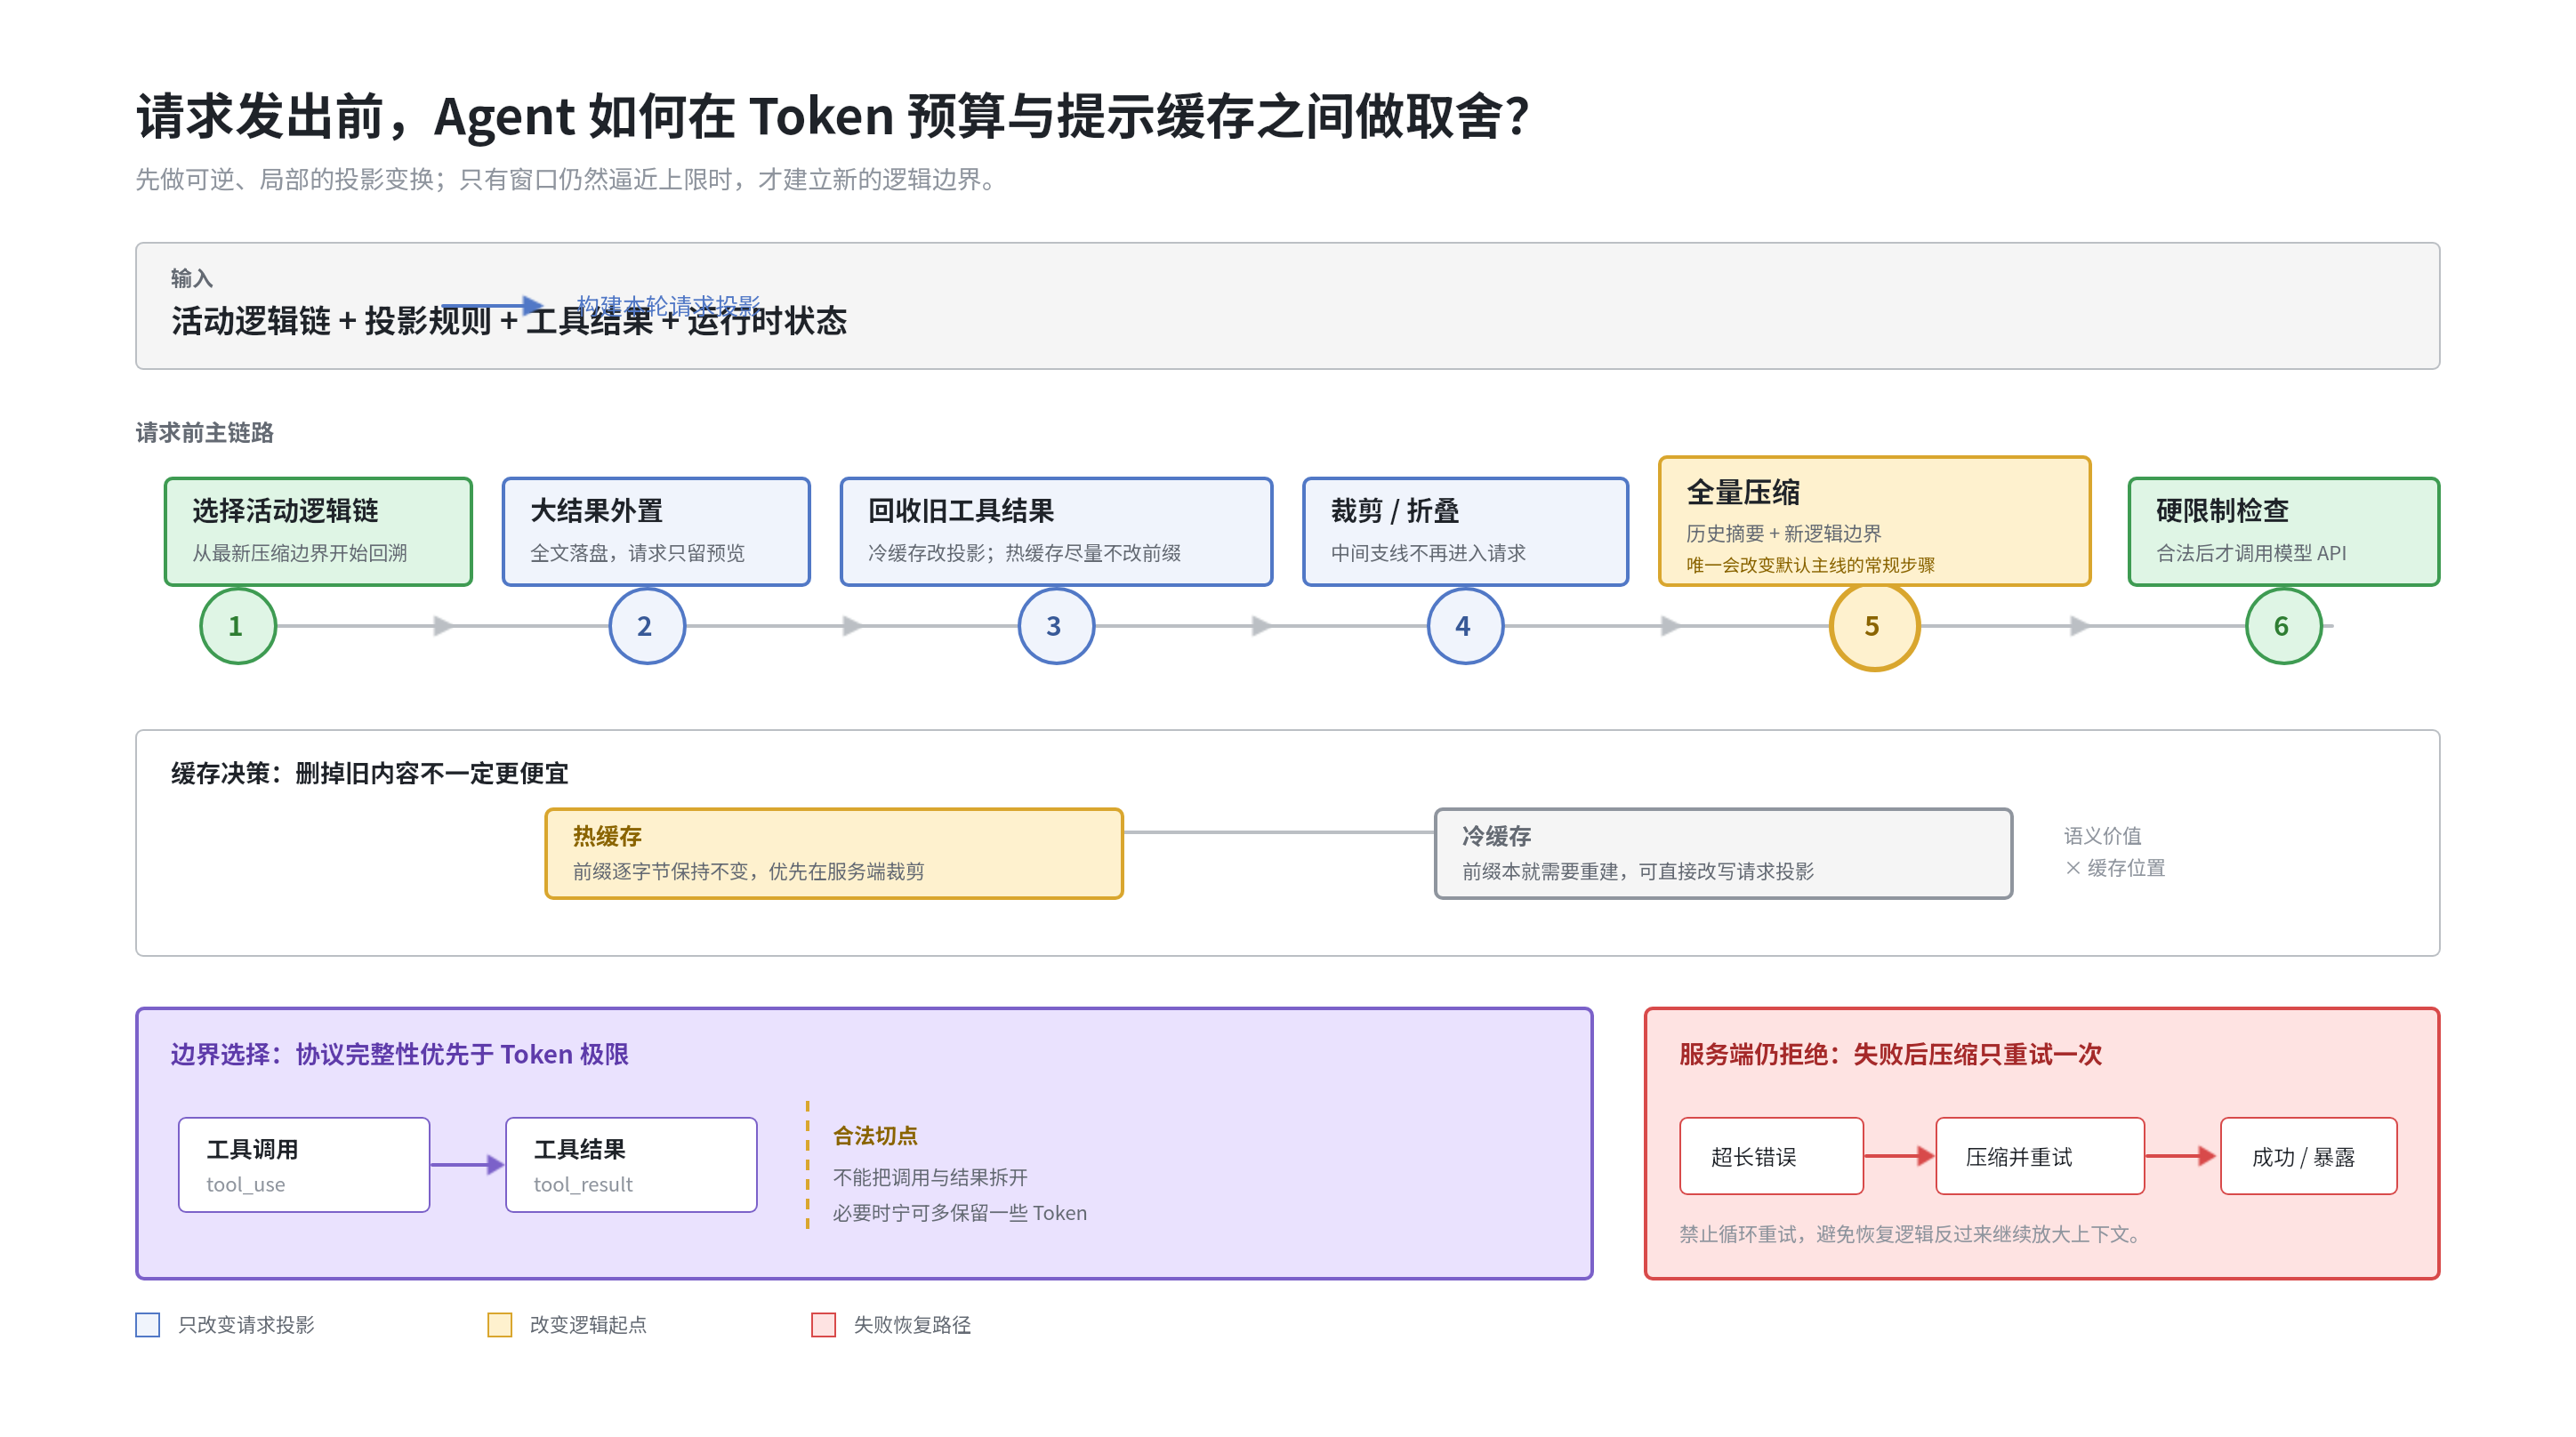
Task: Click the 压缩并重试 box
Action: pyautogui.click(x=2039, y=1155)
